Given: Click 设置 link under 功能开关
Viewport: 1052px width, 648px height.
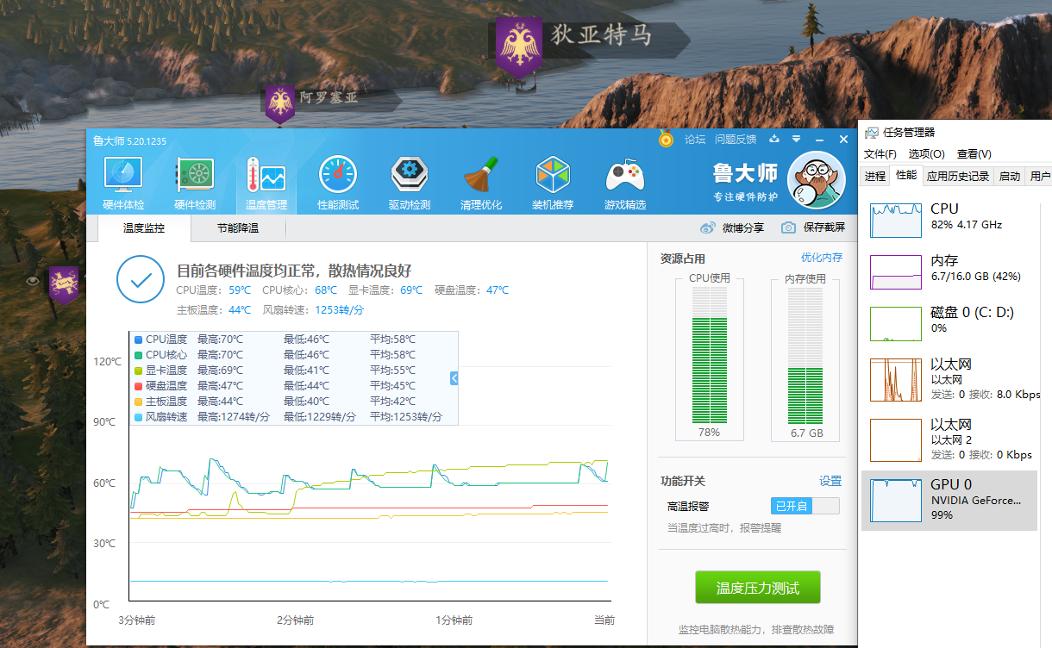Looking at the screenshot, I should point(830,481).
